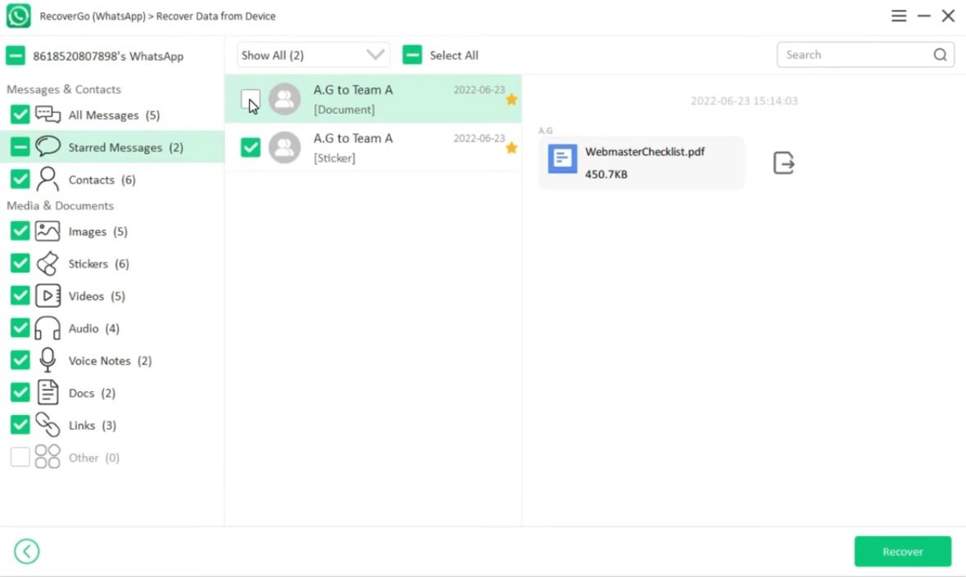966x577 pixels.
Task: Uncheck the All Messages checkbox
Action: coord(20,115)
